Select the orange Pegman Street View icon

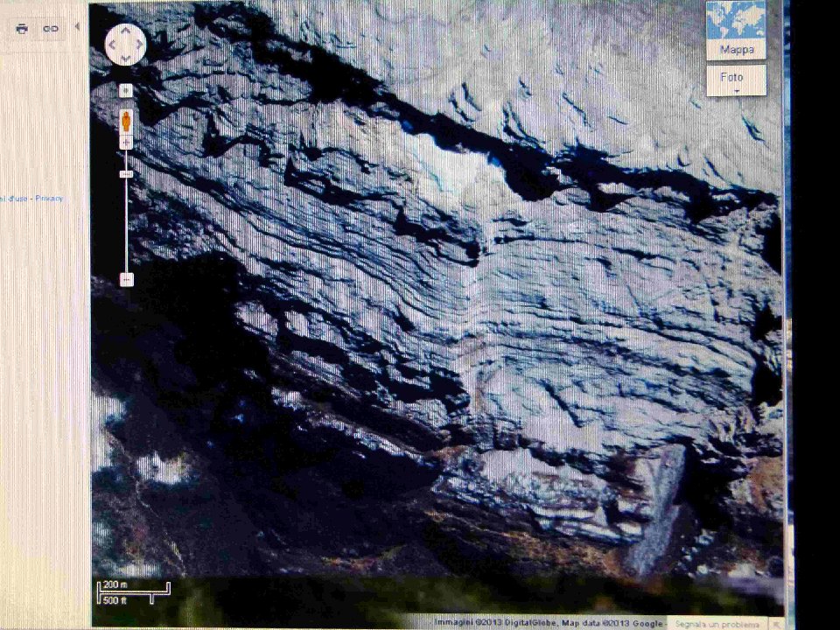126,121
